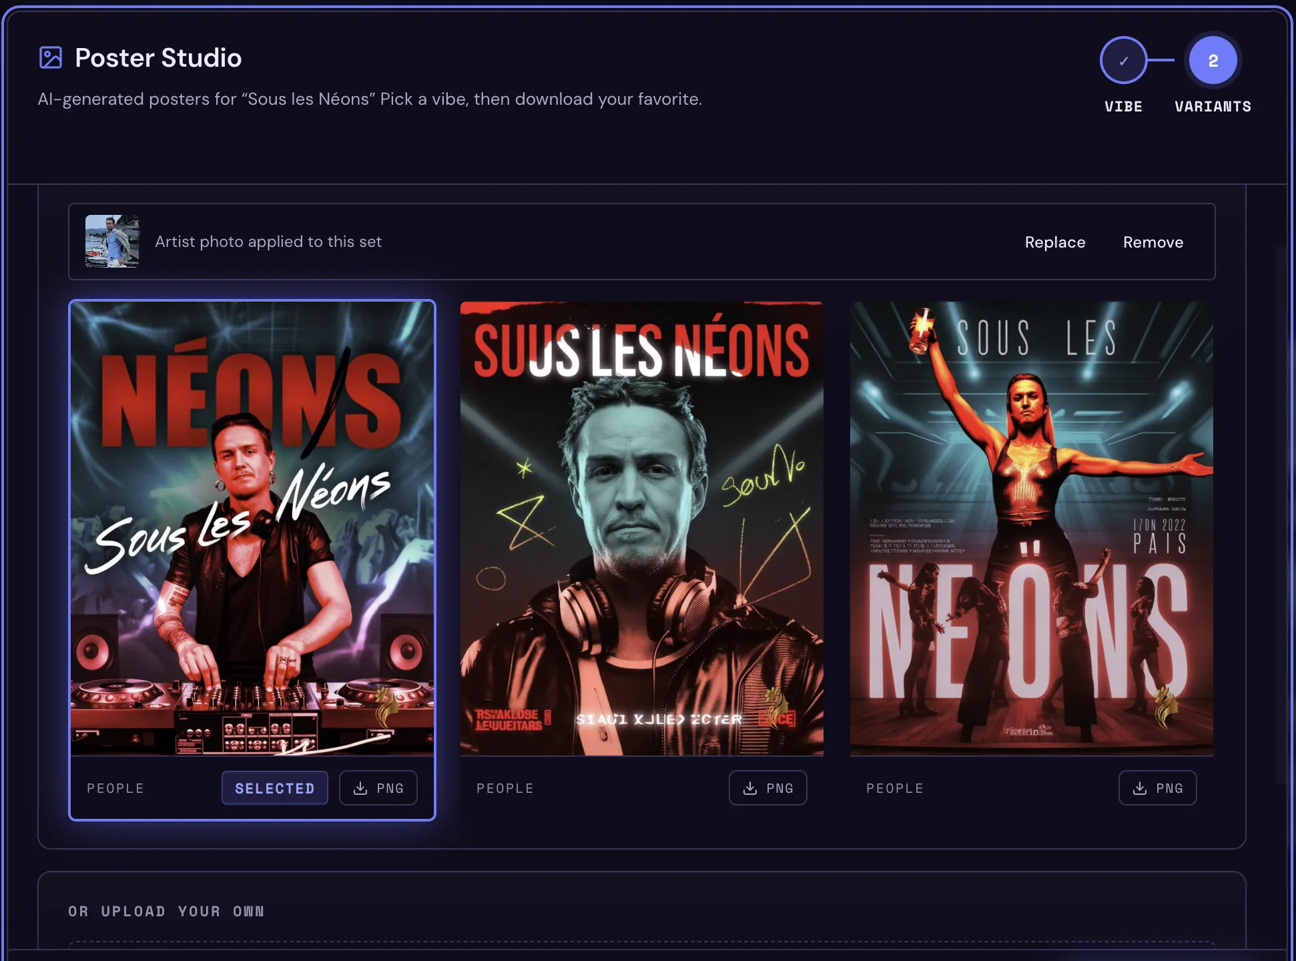The width and height of the screenshot is (1296, 961).
Task: Download the dancer poster as PNG
Action: pos(1158,788)
